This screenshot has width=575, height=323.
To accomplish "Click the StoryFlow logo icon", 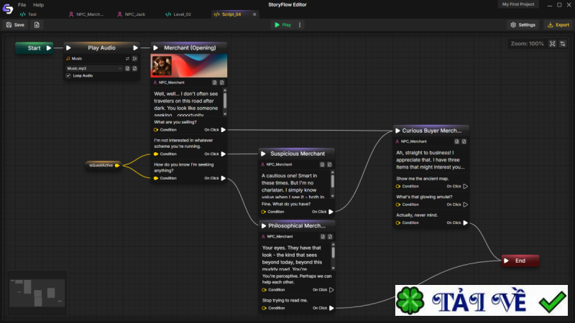I will 8,9.
